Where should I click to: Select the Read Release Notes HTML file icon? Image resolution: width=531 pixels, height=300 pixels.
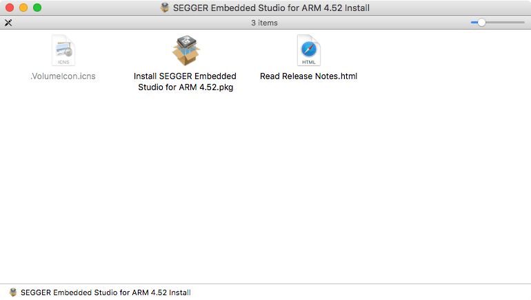[308, 50]
